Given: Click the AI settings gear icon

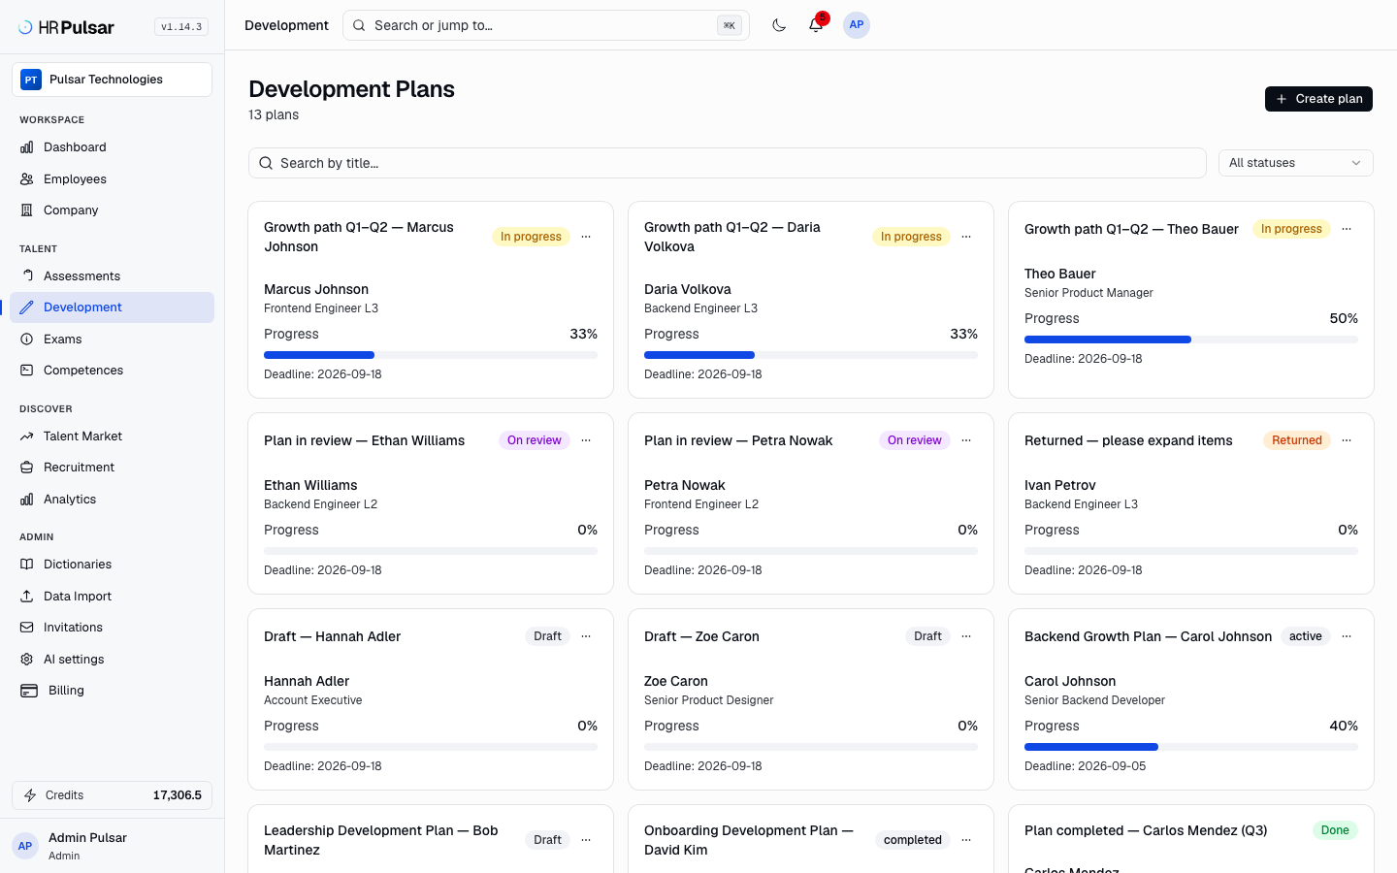Looking at the screenshot, I should tap(27, 660).
